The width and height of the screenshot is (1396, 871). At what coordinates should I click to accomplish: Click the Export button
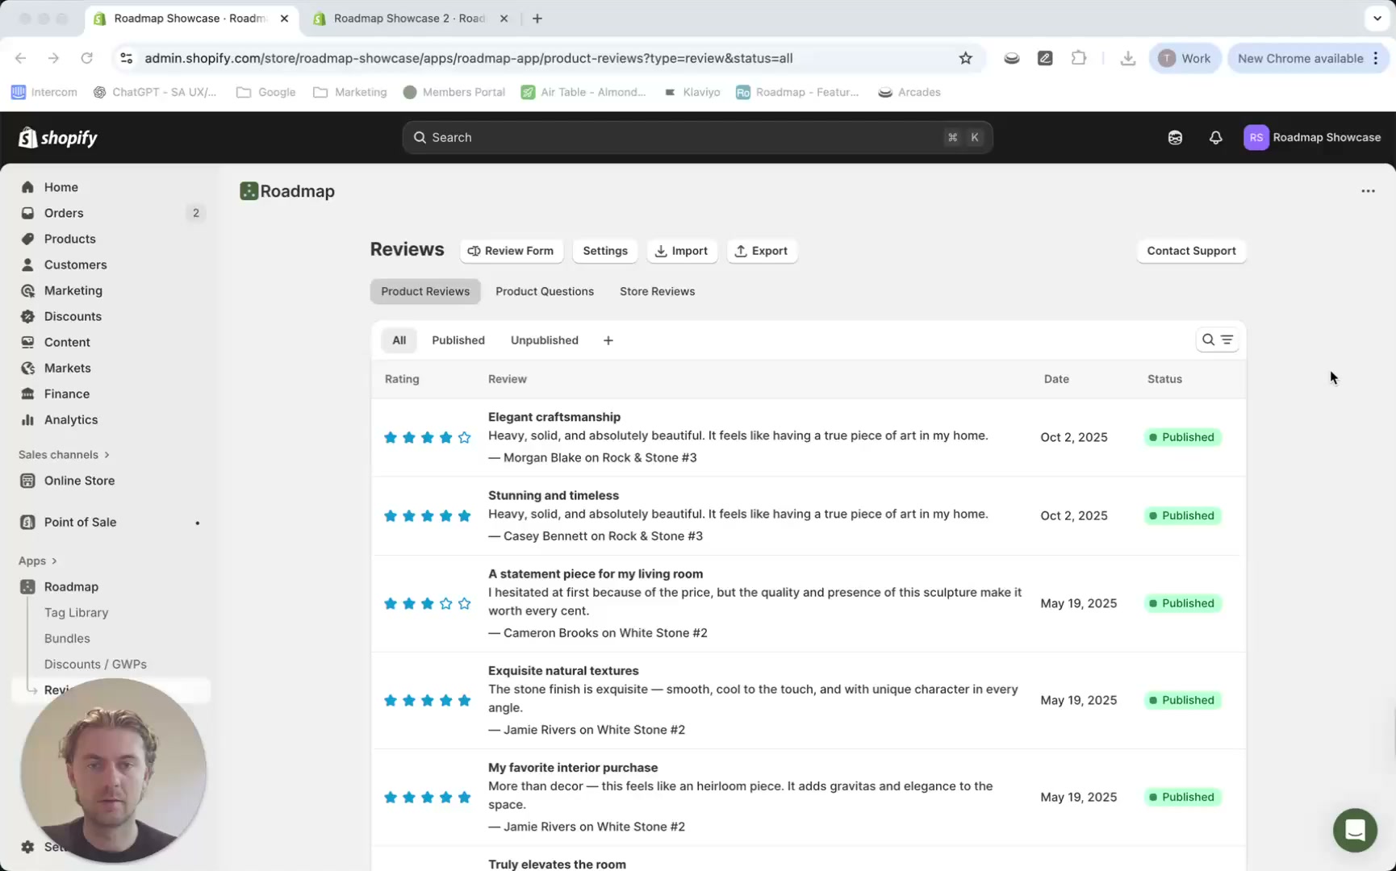pos(761,251)
